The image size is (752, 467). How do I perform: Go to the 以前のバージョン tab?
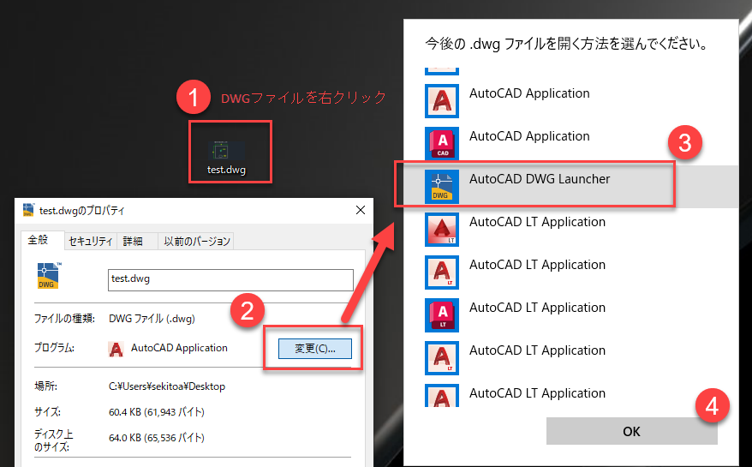pyautogui.click(x=197, y=242)
